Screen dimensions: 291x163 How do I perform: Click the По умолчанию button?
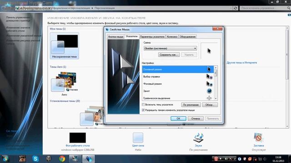click(x=191, y=105)
